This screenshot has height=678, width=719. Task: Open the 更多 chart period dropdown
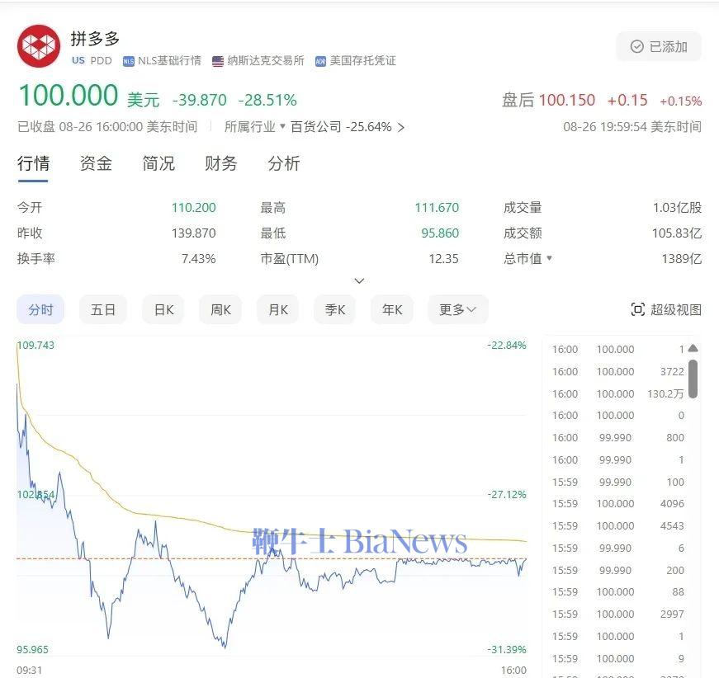(457, 309)
